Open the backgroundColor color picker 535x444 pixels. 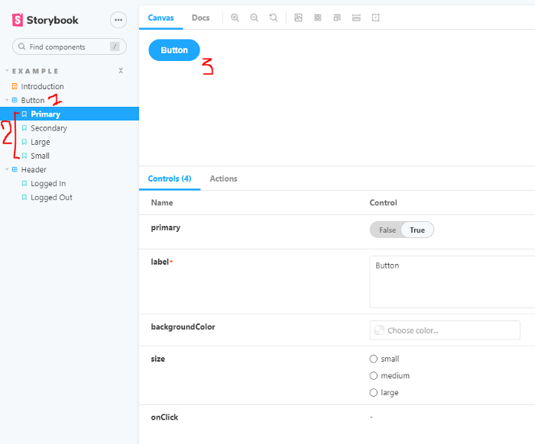[x=444, y=330]
